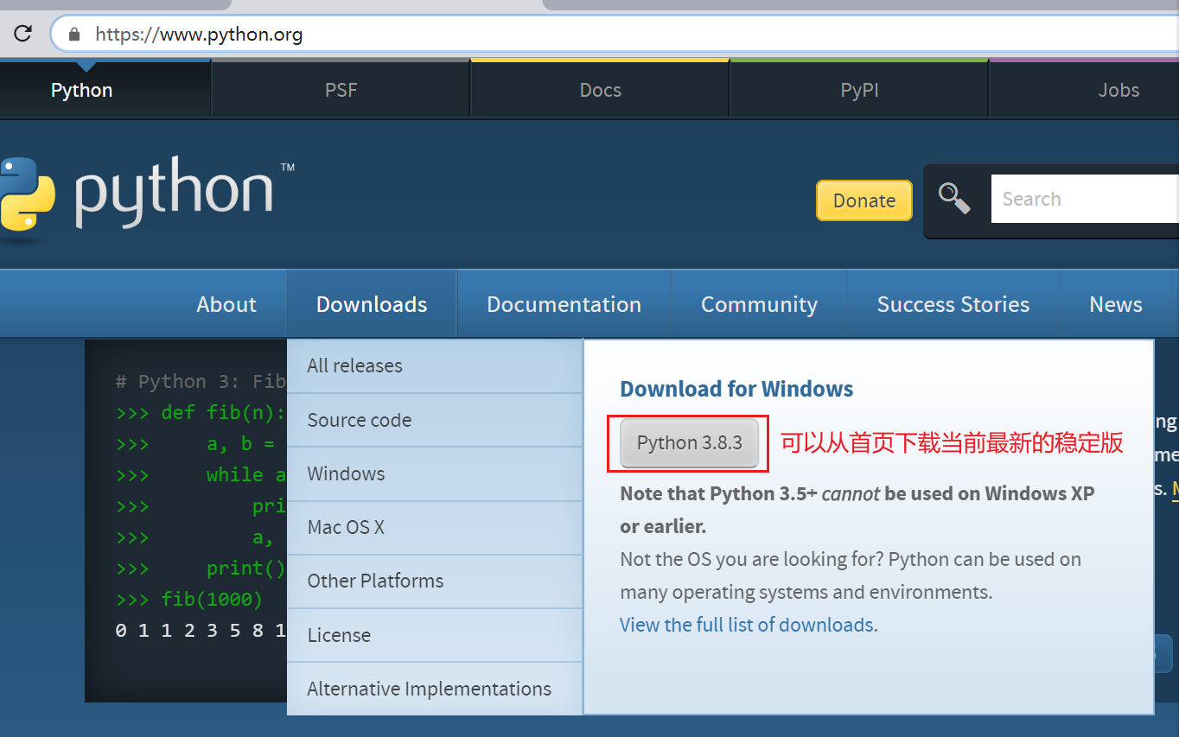The height and width of the screenshot is (737, 1179).
Task: Choose Mac OS X from Downloads menu
Action: pos(346,527)
